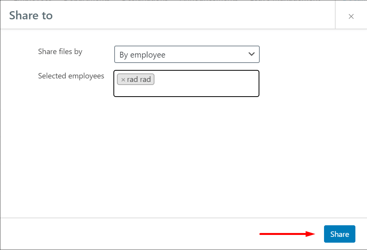This screenshot has height=250, width=367.
Task: Click the header bar beside Share to title
Action: [194, 15]
